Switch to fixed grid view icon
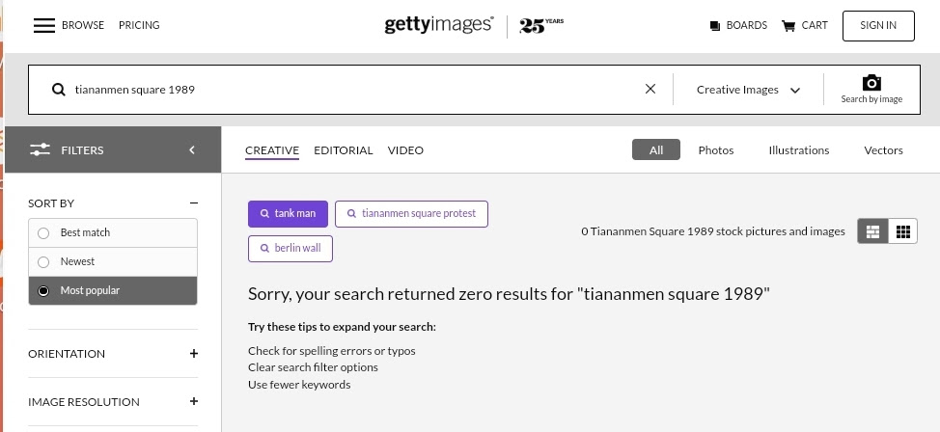 pyautogui.click(x=902, y=231)
